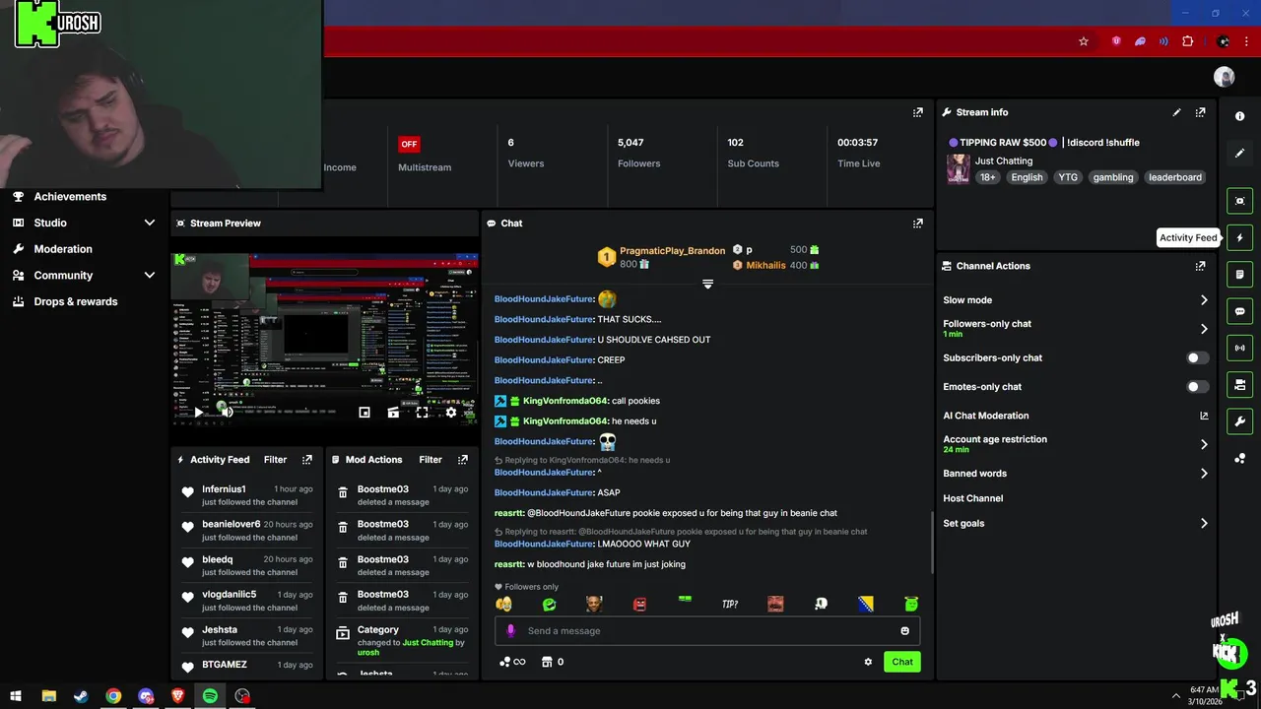Open Mod Actions Filter dropdown

(431, 460)
